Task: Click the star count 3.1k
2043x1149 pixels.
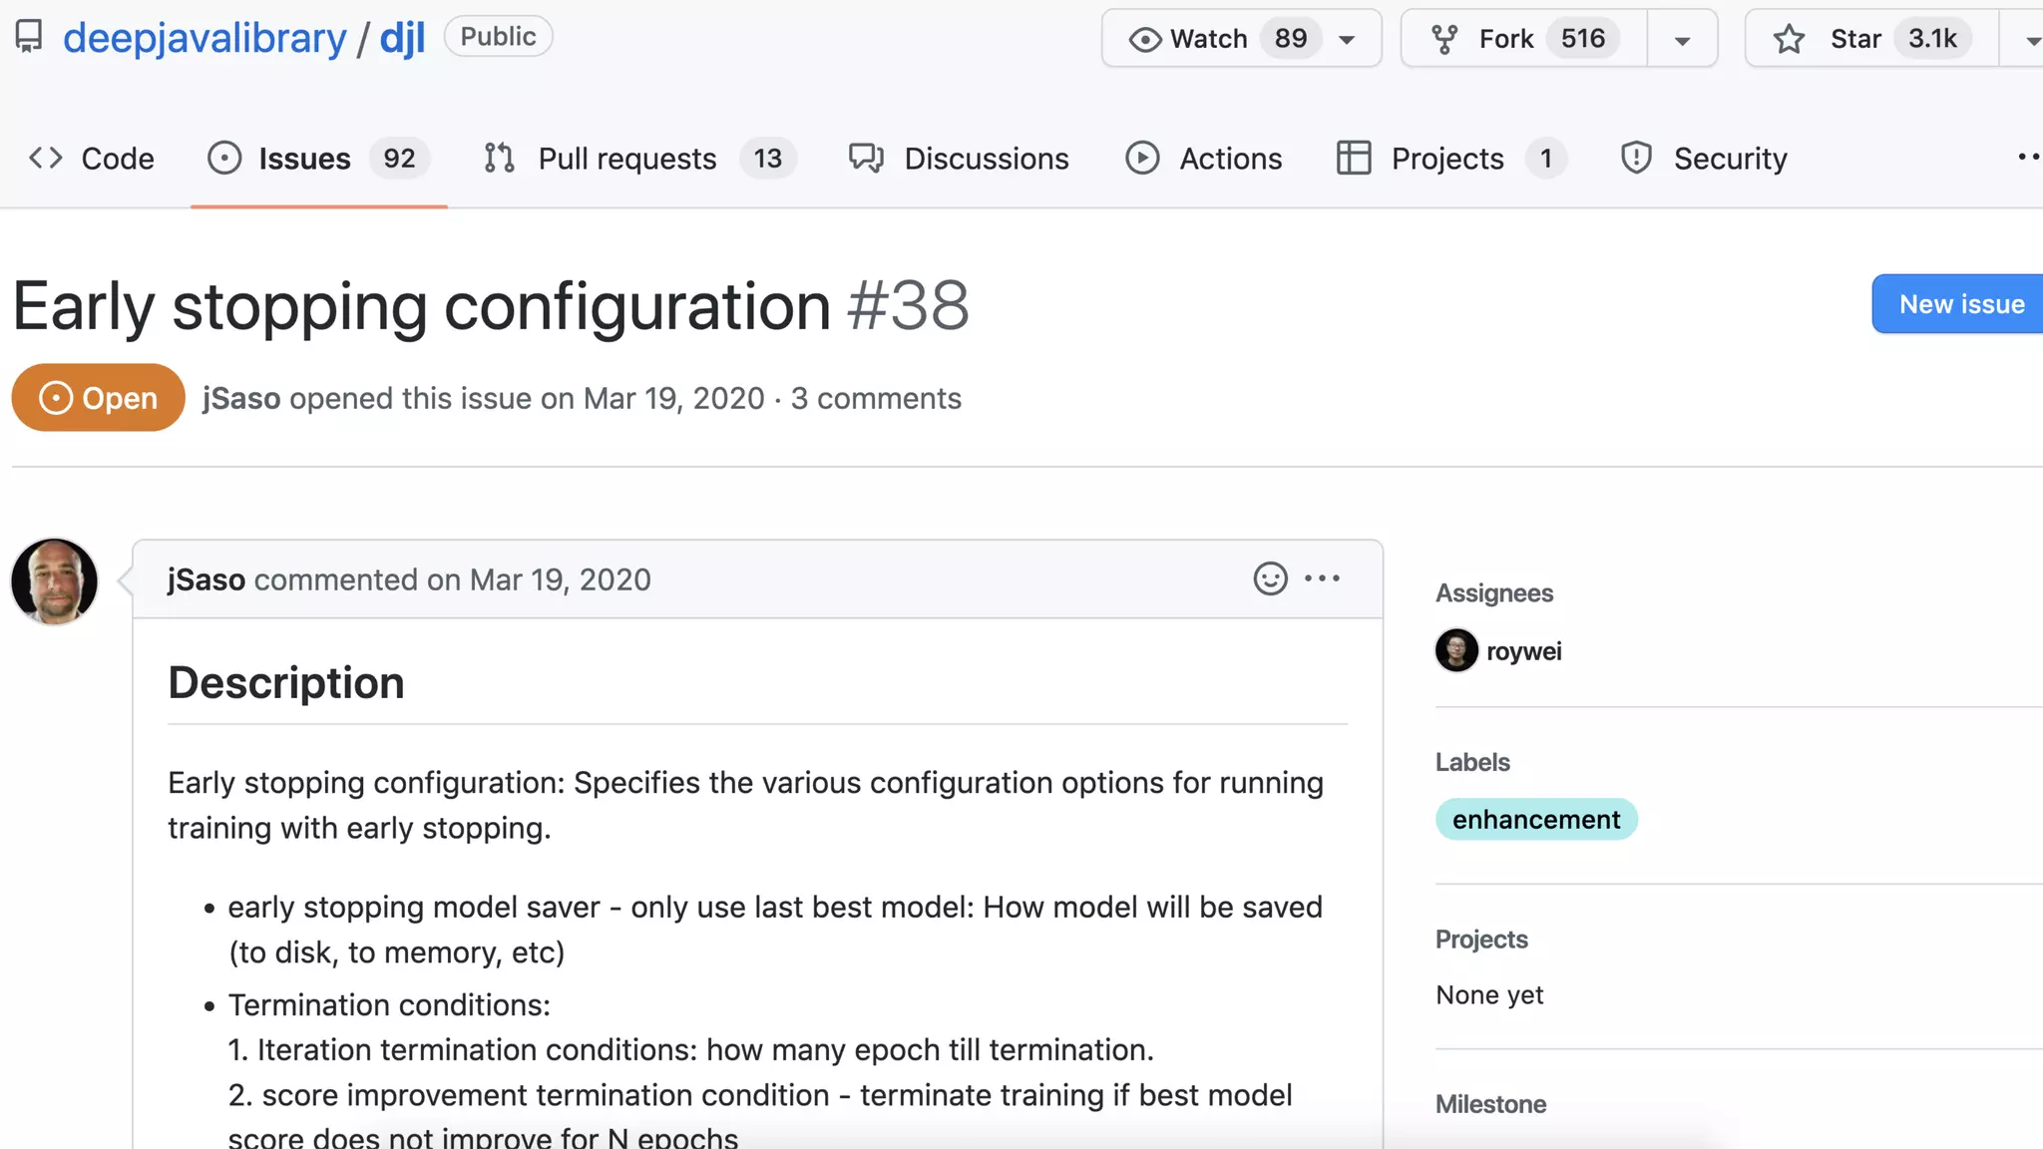Action: [1932, 39]
